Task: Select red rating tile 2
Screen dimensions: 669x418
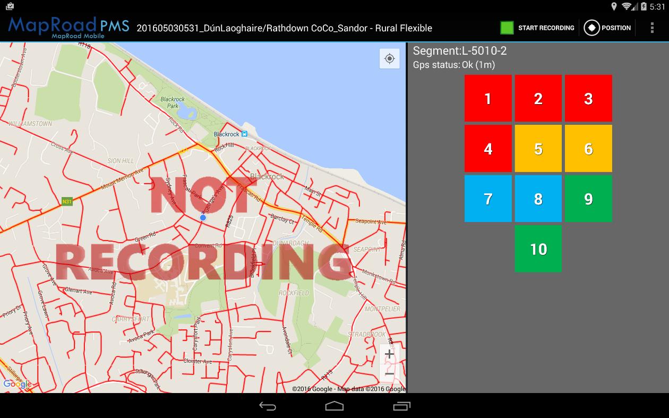Action: 538,98
